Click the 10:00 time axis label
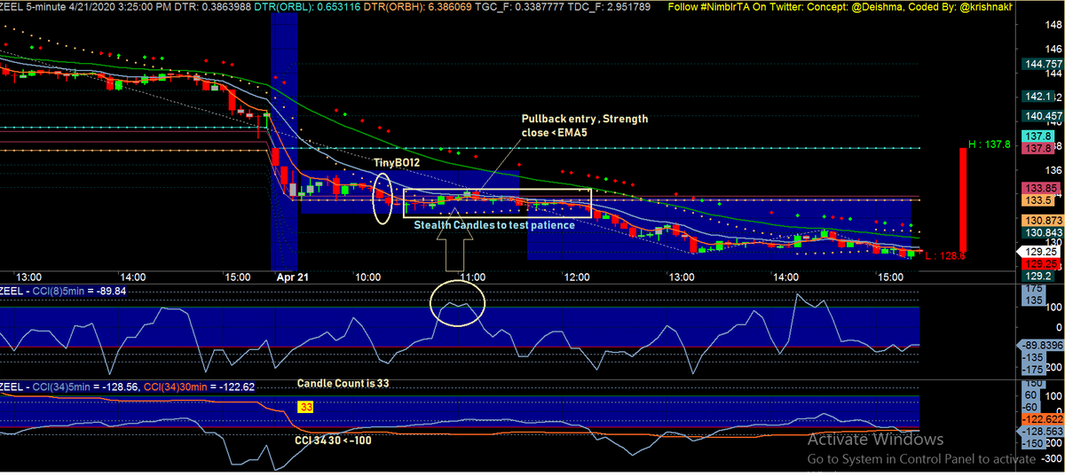This screenshot has height=476, width=1065. [368, 277]
